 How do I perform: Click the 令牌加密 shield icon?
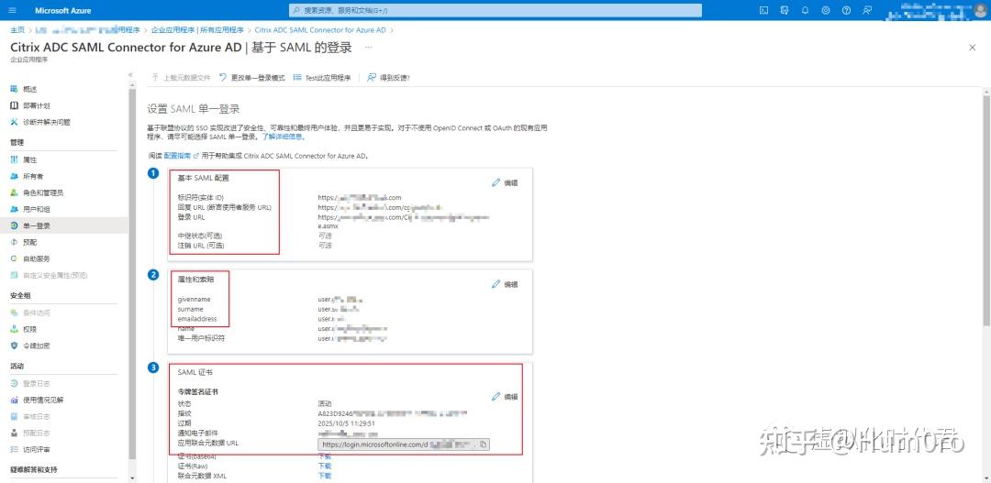click(14, 346)
